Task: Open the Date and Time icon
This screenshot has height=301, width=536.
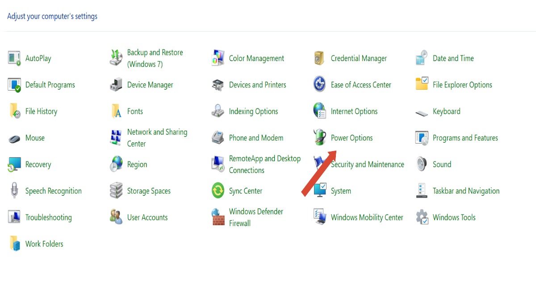Action: pyautogui.click(x=422, y=58)
